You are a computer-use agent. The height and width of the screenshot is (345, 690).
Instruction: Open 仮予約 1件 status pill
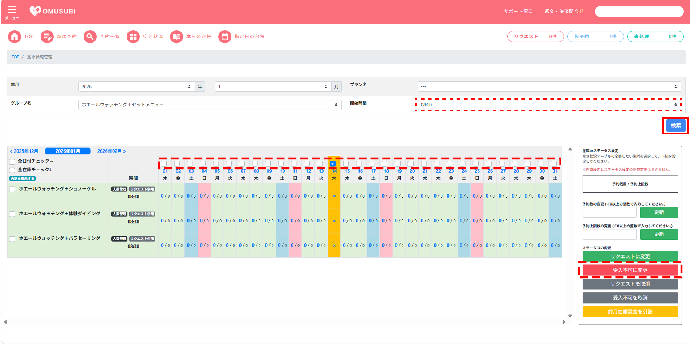coord(595,37)
